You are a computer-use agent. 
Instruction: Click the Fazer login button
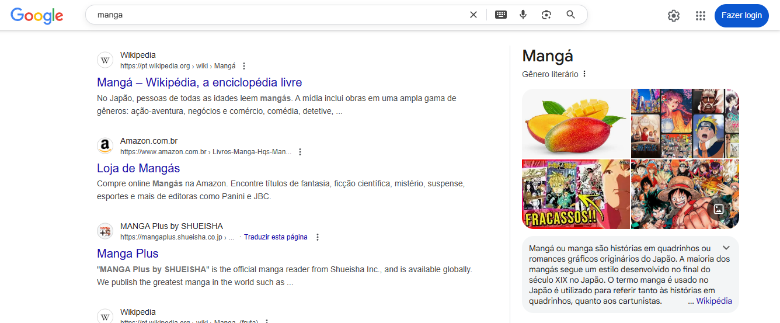tap(741, 16)
